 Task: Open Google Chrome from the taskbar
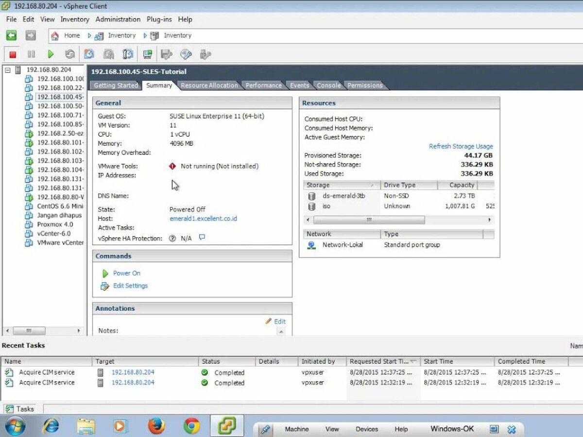coord(192,426)
